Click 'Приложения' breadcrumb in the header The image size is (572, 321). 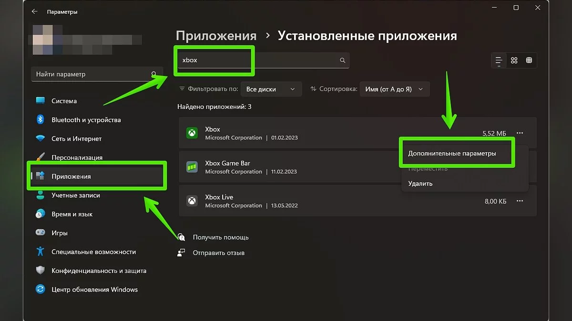pyautogui.click(x=216, y=36)
